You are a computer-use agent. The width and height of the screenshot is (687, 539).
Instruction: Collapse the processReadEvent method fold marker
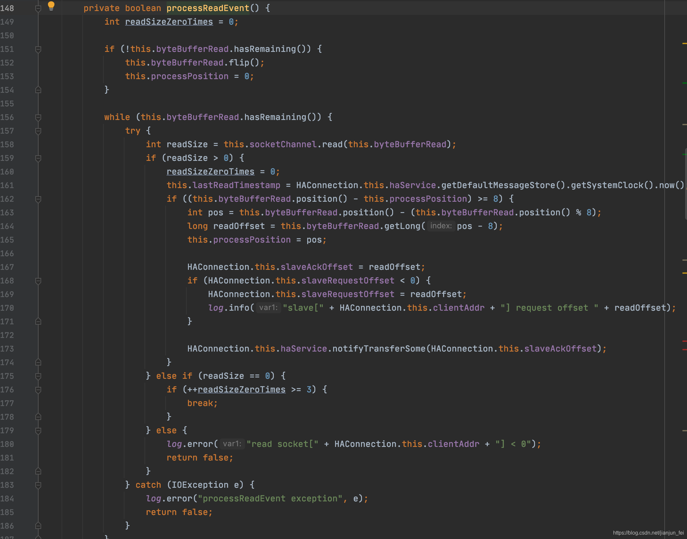(38, 8)
